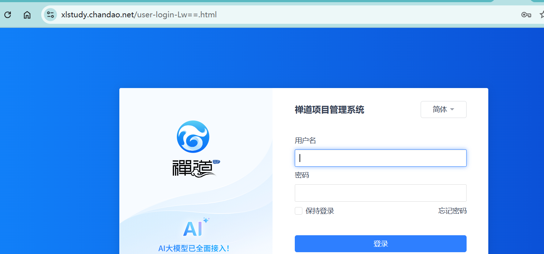
Task: Click the 禅道 calligraphy wordmark
Action: click(x=196, y=168)
